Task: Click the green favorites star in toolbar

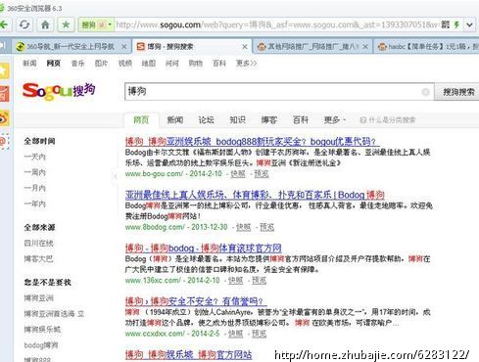Action: click(66, 24)
